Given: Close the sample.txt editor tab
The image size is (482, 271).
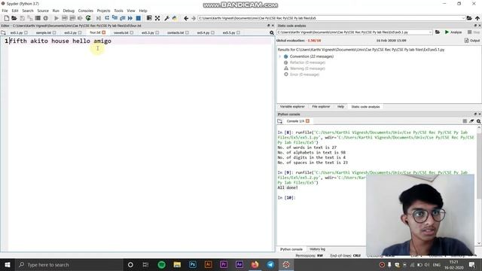Looking at the screenshot, I should pos(54,32).
